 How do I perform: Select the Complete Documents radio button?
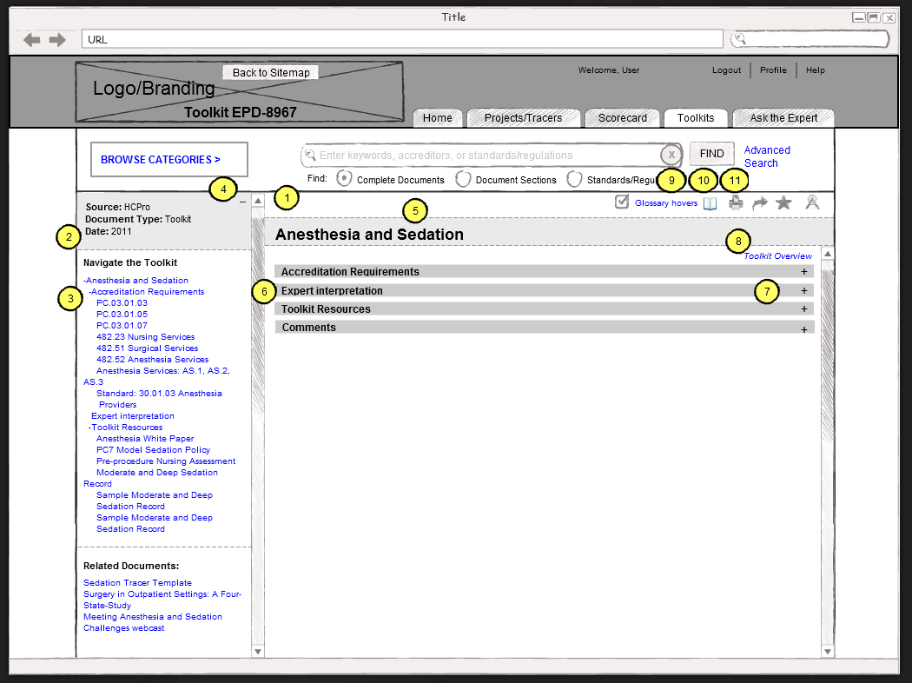(344, 179)
